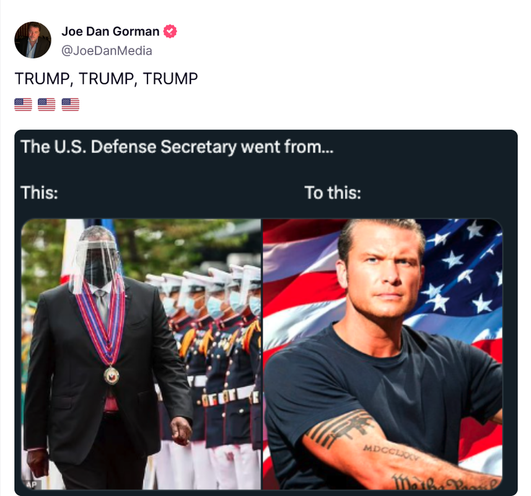Click the second American flag emoji
The height and width of the screenshot is (496, 531).
(46, 104)
